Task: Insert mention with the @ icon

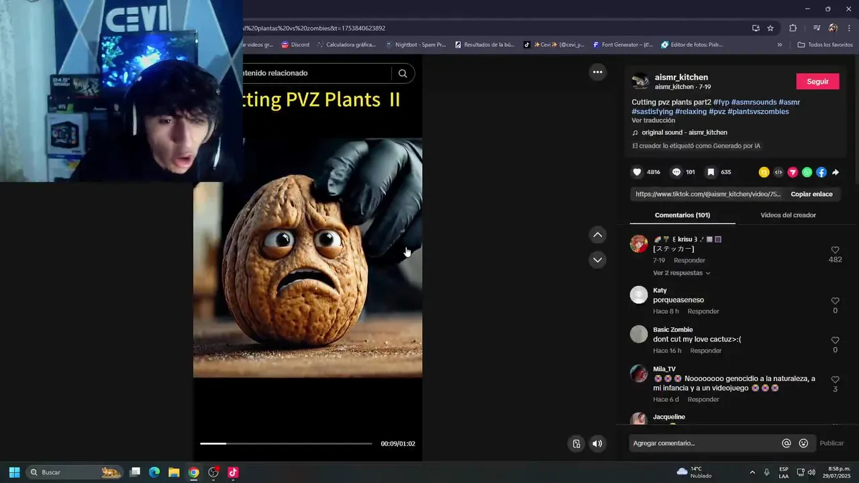Action: point(787,443)
